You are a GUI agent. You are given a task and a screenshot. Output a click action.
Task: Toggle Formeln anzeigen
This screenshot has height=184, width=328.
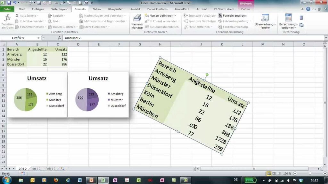pos(233,15)
